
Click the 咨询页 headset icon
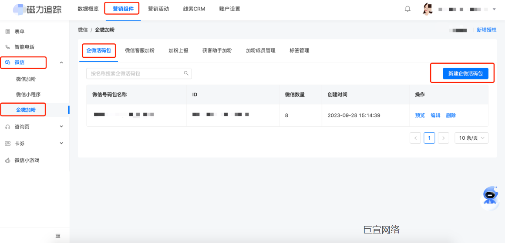coord(8,127)
